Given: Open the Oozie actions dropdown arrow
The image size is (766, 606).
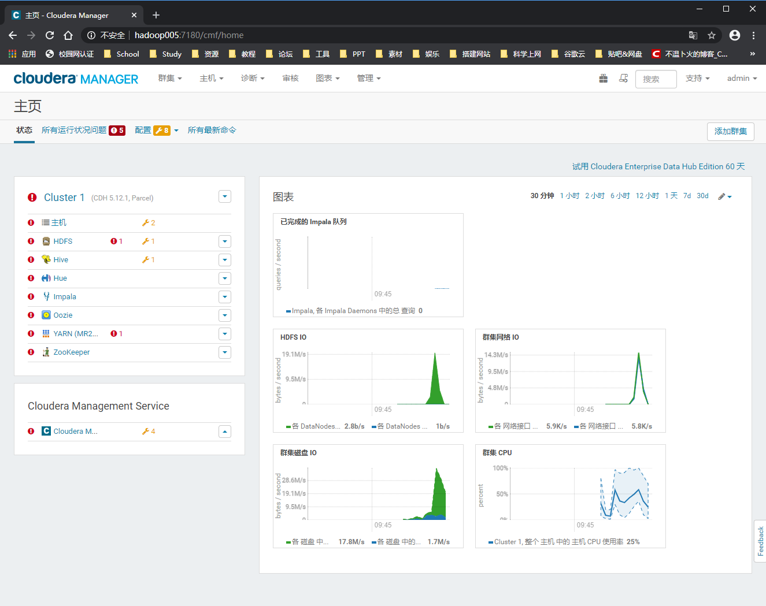Looking at the screenshot, I should tap(225, 315).
